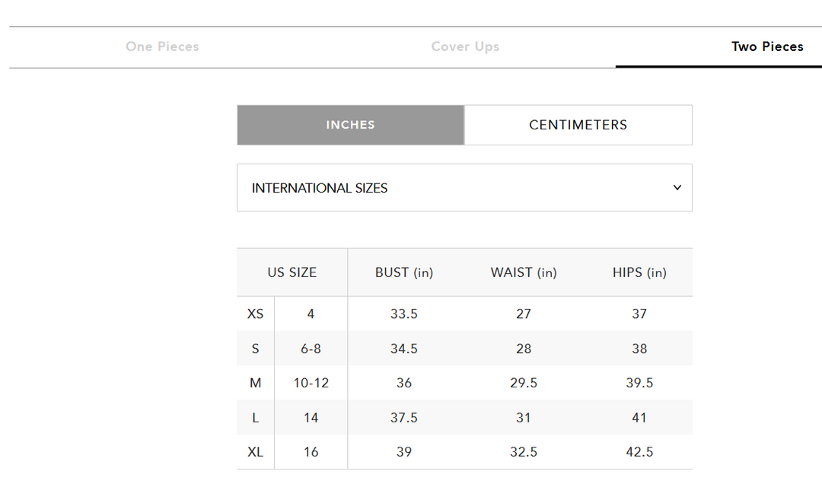822x484 pixels.
Task: Click hips value 39.5
Action: click(639, 384)
